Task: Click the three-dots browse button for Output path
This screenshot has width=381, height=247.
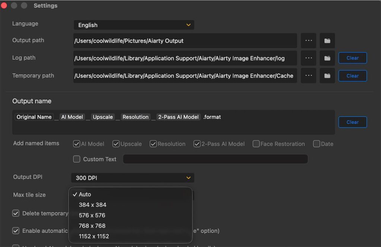Action: (308, 41)
